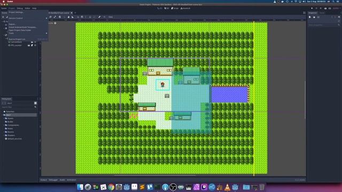Choose Export from the Project menu

pos(12,24)
